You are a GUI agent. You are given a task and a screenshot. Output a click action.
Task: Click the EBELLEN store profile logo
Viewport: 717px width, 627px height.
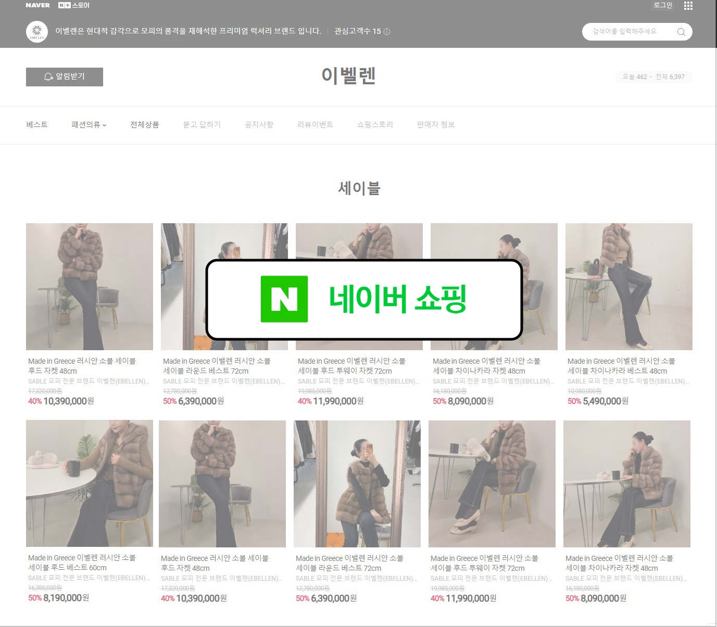click(36, 32)
